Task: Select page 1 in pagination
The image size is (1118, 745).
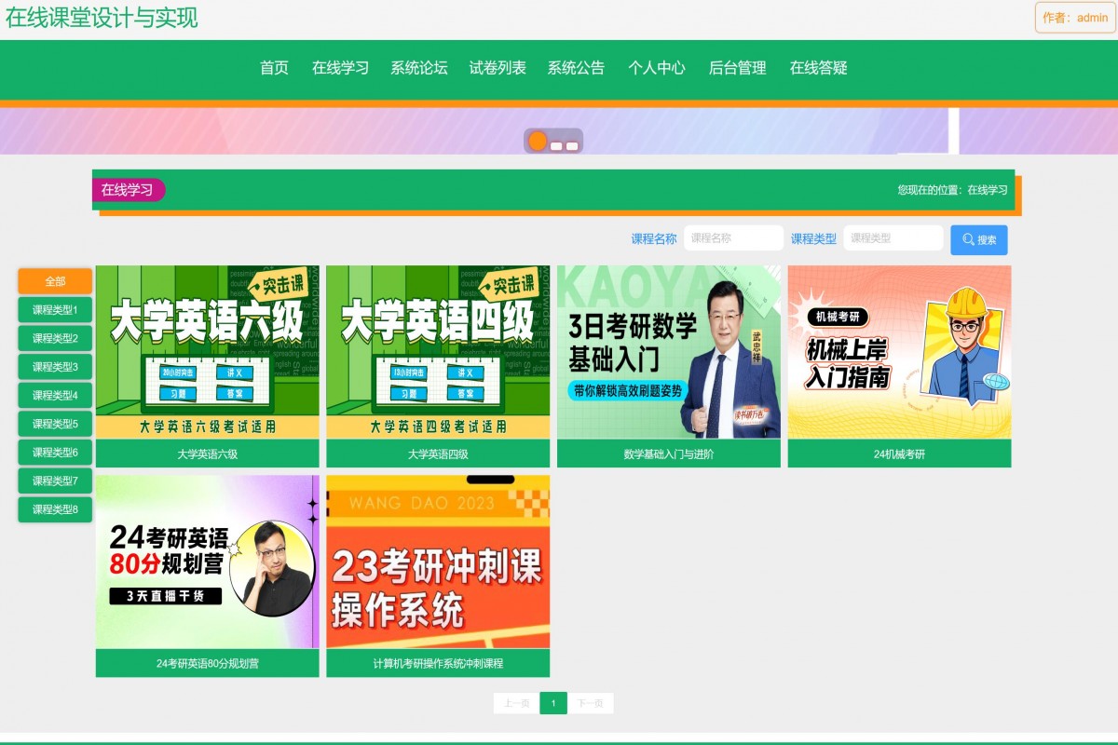Action: pyautogui.click(x=553, y=703)
